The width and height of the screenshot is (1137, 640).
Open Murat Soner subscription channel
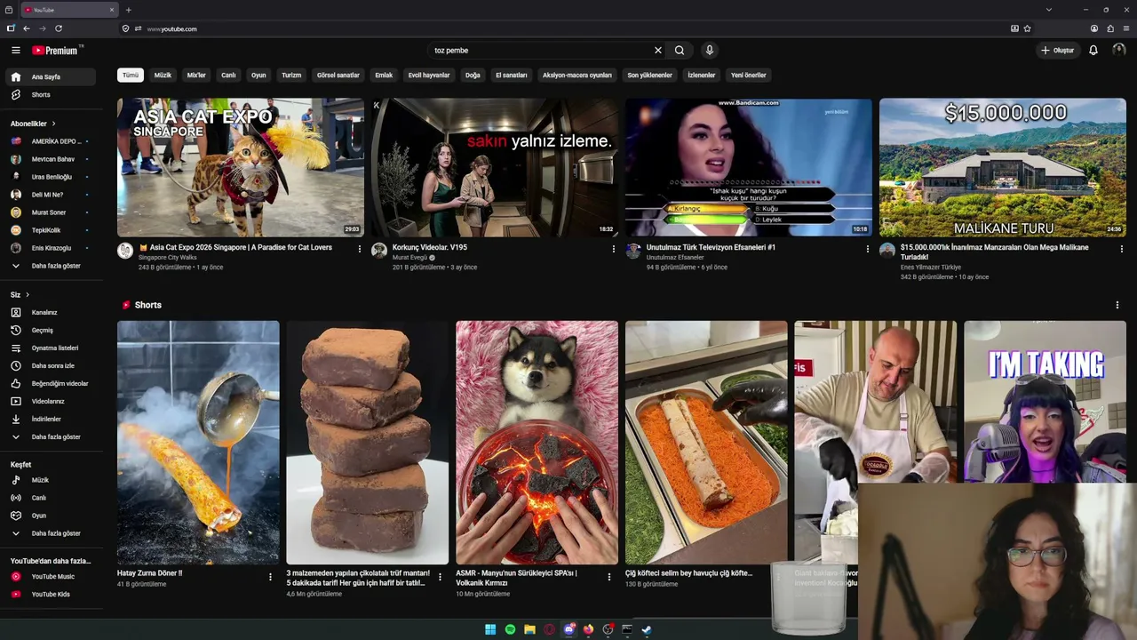51,212
